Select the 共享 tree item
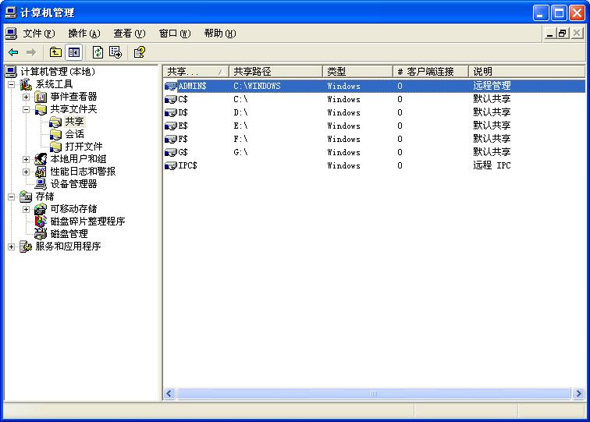Image resolution: width=590 pixels, height=422 pixels. tap(74, 122)
